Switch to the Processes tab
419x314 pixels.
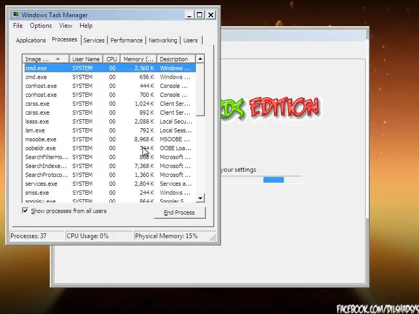(64, 39)
